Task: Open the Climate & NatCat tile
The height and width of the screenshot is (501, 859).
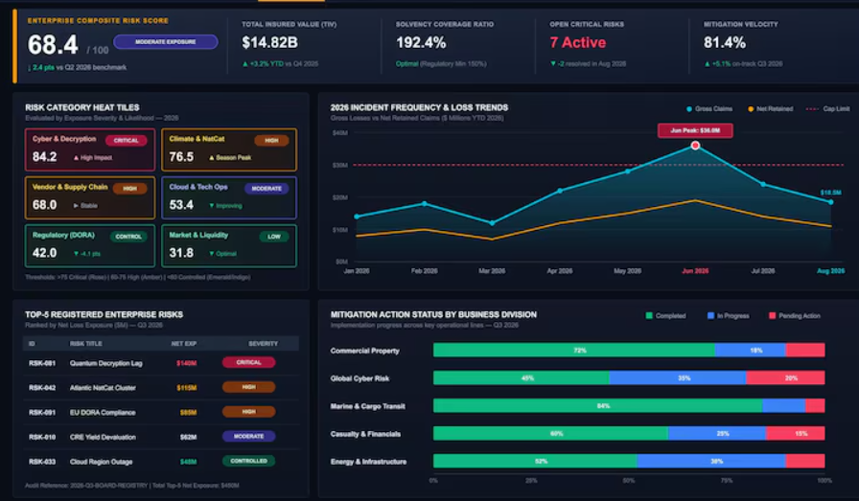Action: tap(229, 149)
